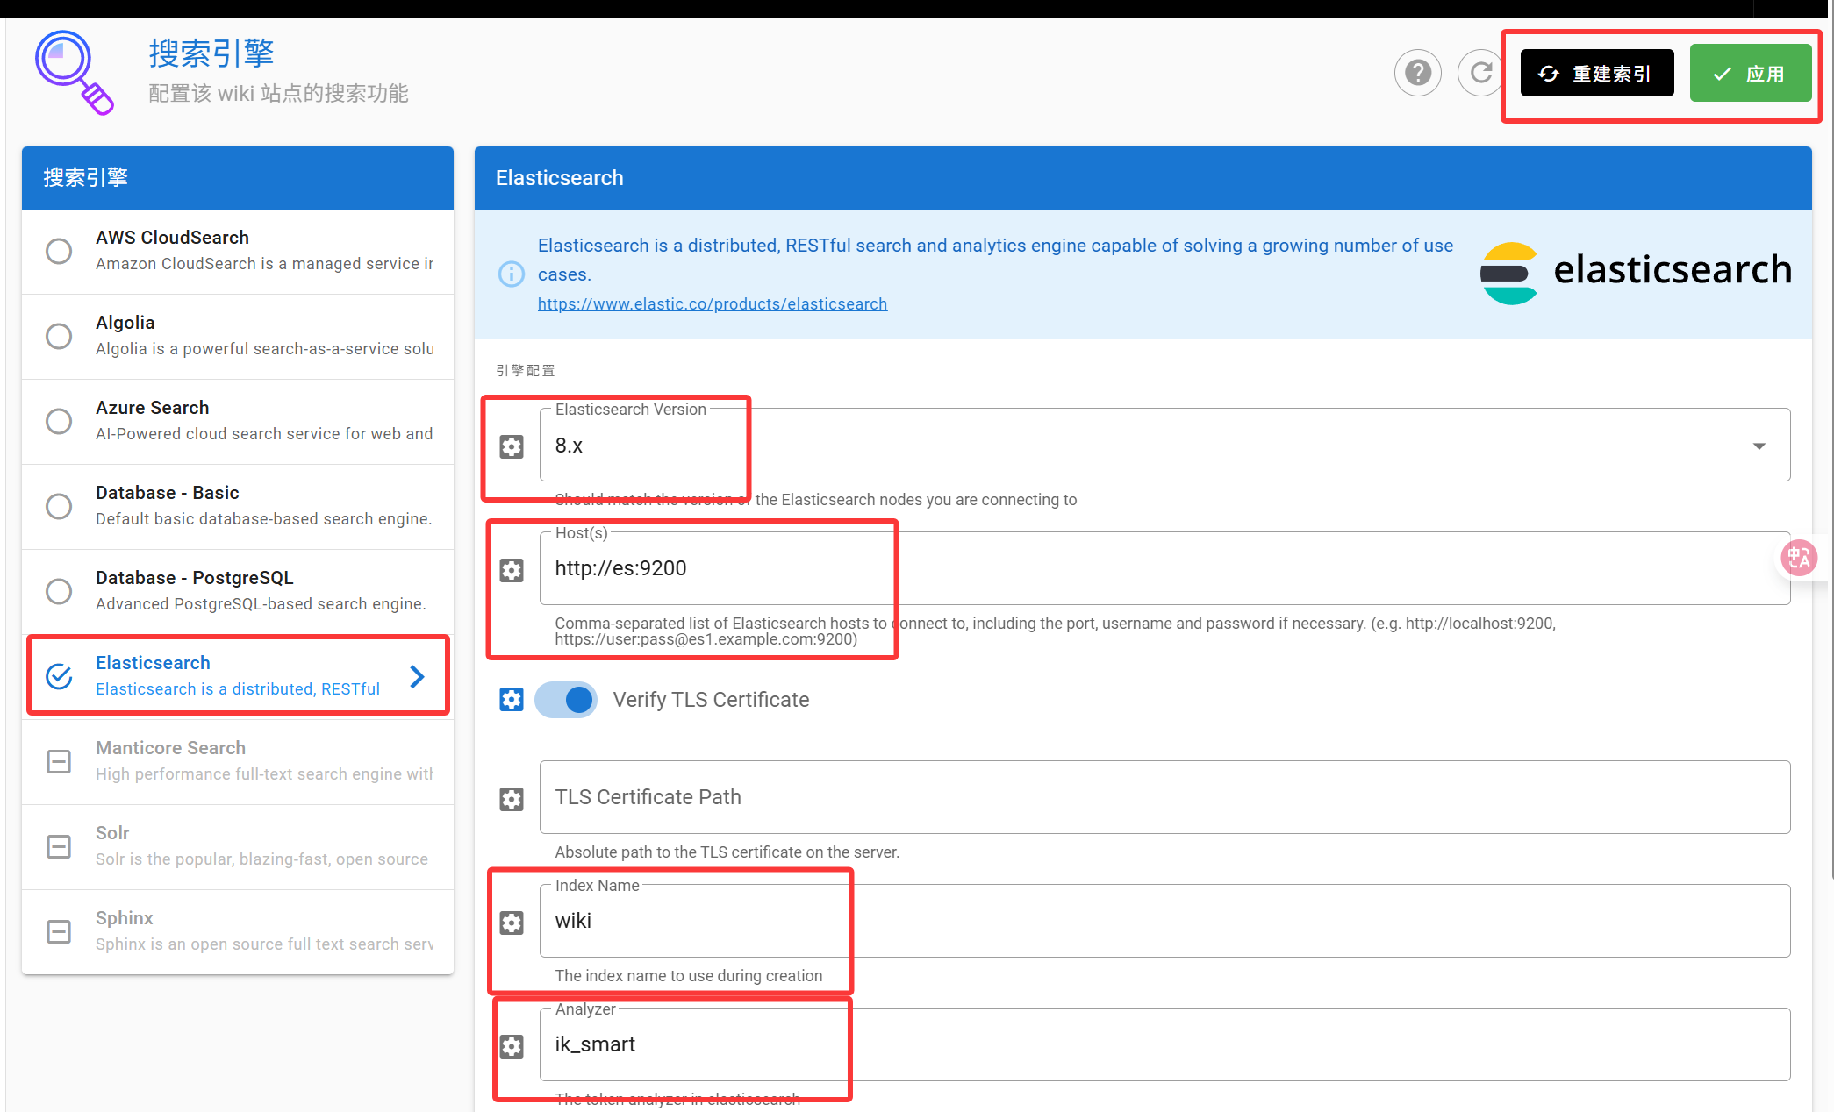Click the TLS Certificate Path input
The height and width of the screenshot is (1112, 1834).
coord(1164,797)
